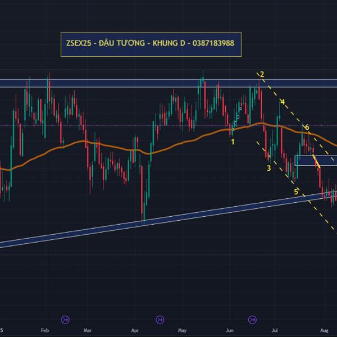Click the Feb label on the time axis

click(45, 330)
